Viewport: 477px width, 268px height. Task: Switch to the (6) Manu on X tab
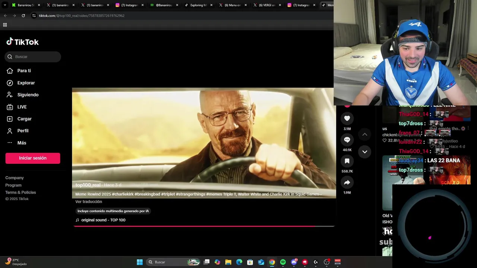233,5
